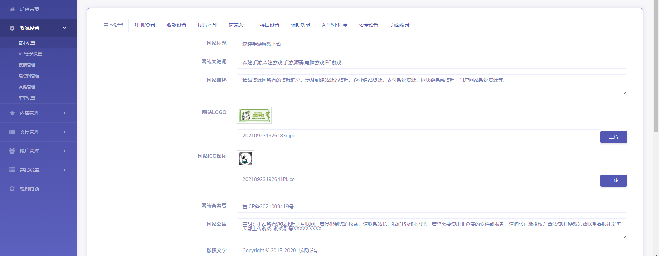The image size is (659, 256).
Task: Click the panda ICO icon thumbnail
Action: [245, 159]
